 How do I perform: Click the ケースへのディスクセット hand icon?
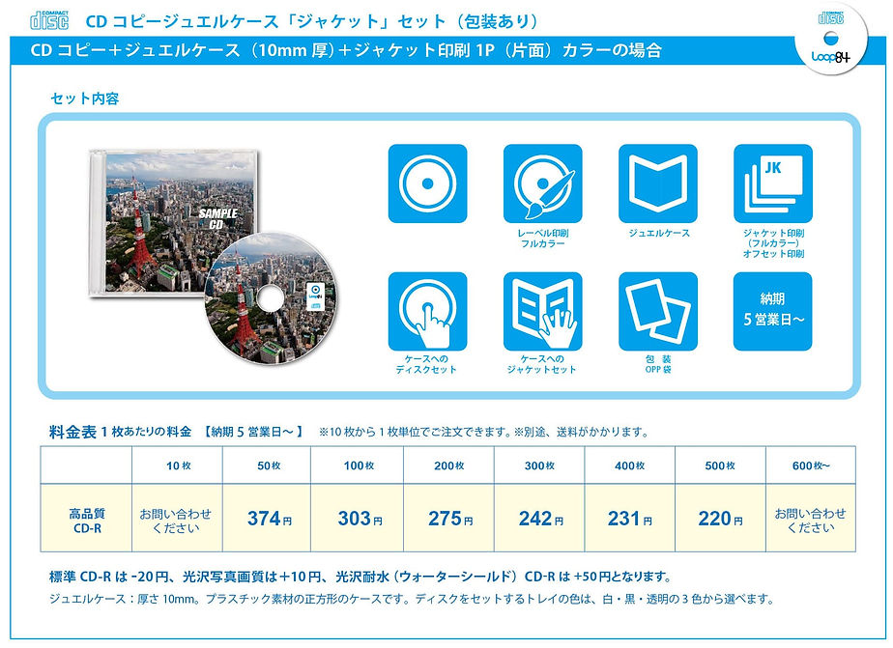coord(428,311)
